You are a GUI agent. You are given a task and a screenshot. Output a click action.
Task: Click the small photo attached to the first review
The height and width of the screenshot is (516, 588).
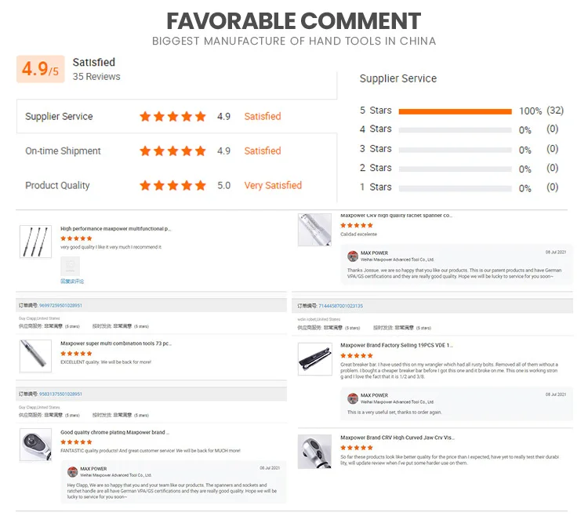[70, 266]
